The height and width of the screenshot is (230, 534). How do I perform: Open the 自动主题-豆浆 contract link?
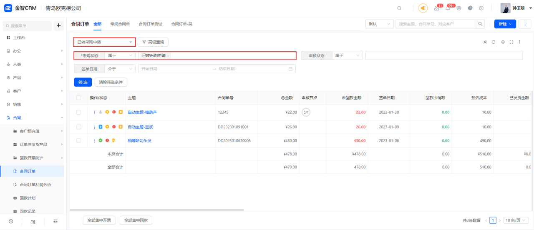[x=140, y=127]
